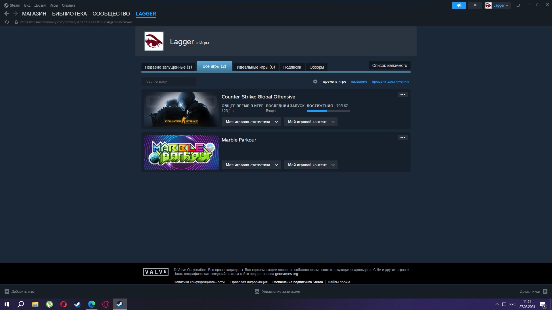
Task: Open Windows notification center icon
Action: 543,304
